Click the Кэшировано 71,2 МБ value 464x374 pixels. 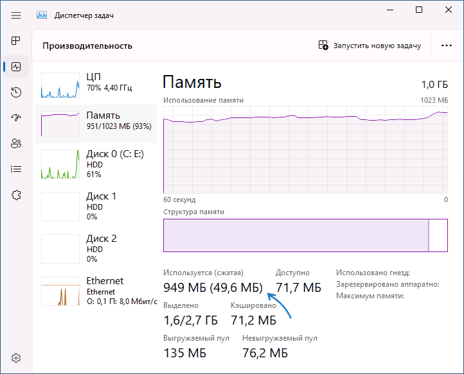pos(253,320)
